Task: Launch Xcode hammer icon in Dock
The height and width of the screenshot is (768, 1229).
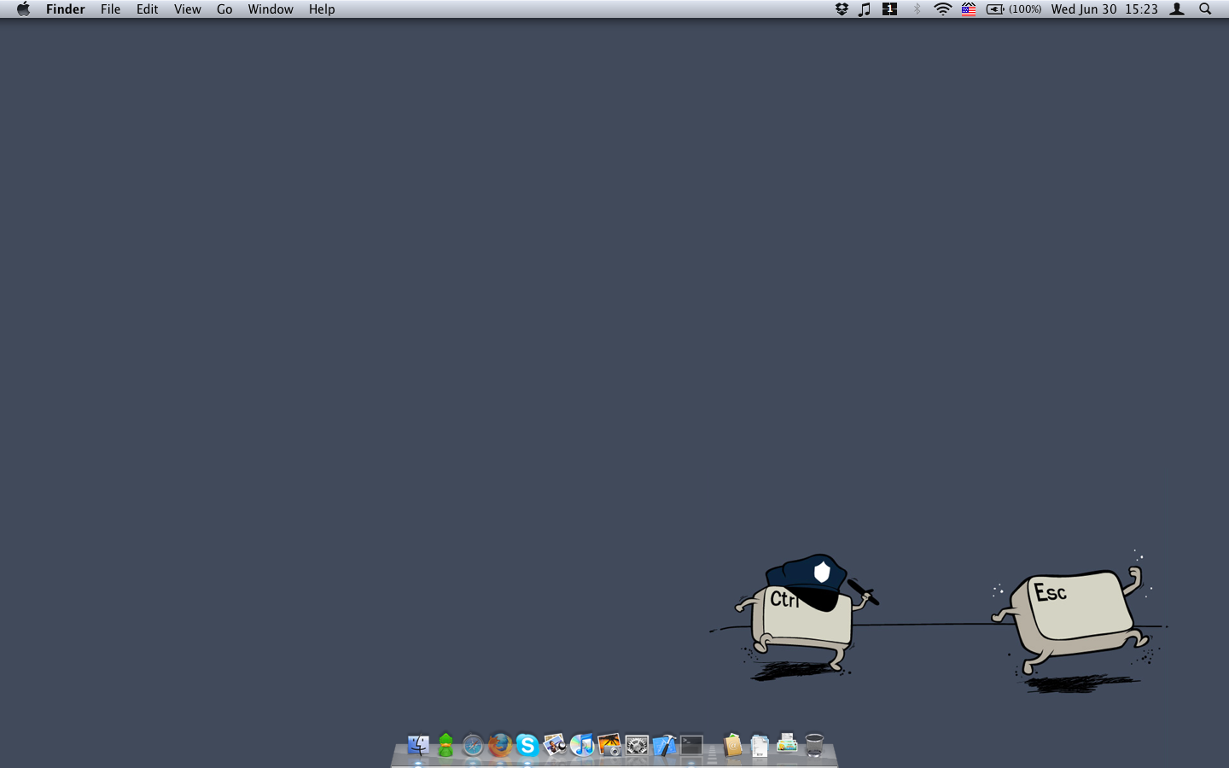Action: (664, 745)
